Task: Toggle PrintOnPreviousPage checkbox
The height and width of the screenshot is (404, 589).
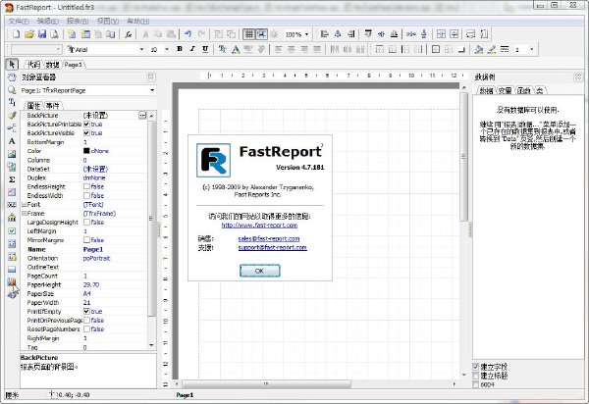Action: (x=86, y=320)
